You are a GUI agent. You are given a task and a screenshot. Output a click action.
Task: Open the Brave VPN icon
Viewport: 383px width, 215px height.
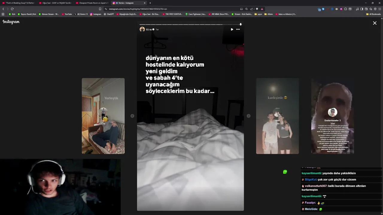375,9
